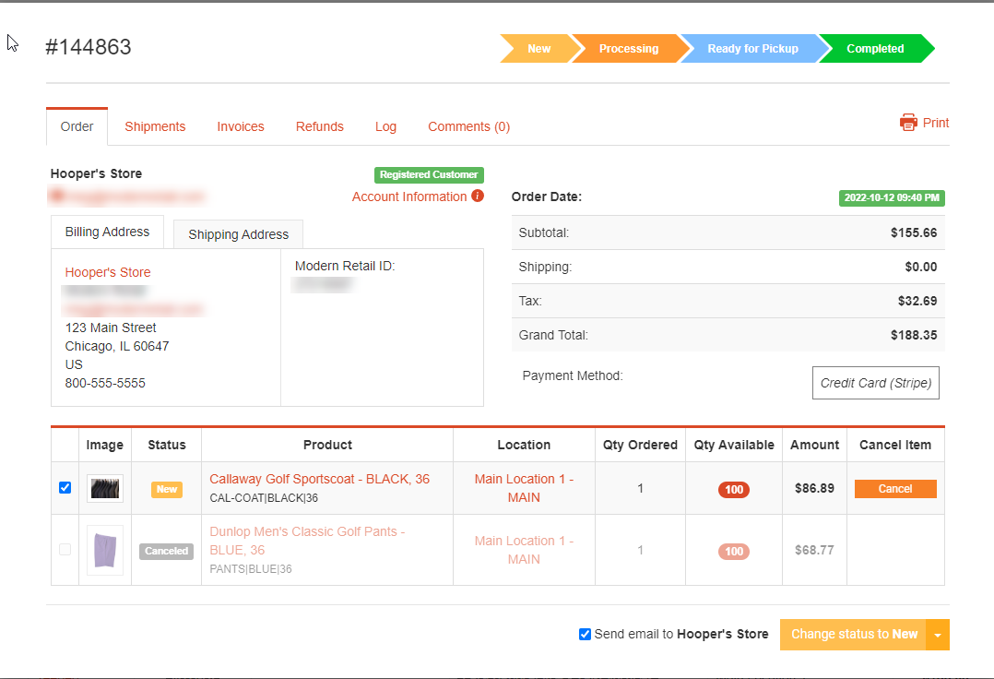Click the New status badge on Callaway row
Viewport: 994px width, 679px height.
[167, 490]
